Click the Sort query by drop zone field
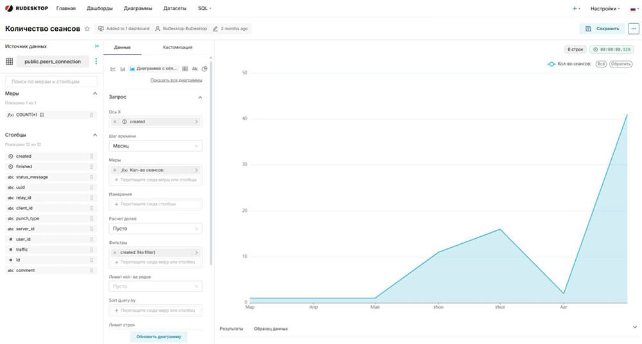The image size is (642, 344). point(155,311)
